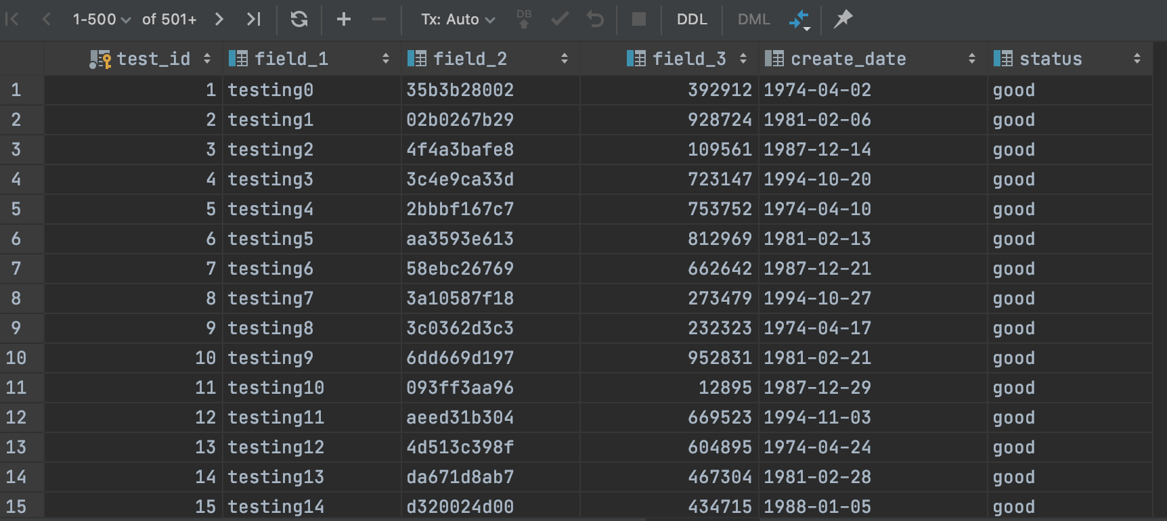Select cell 'da671d8ab7'

(x=491, y=477)
